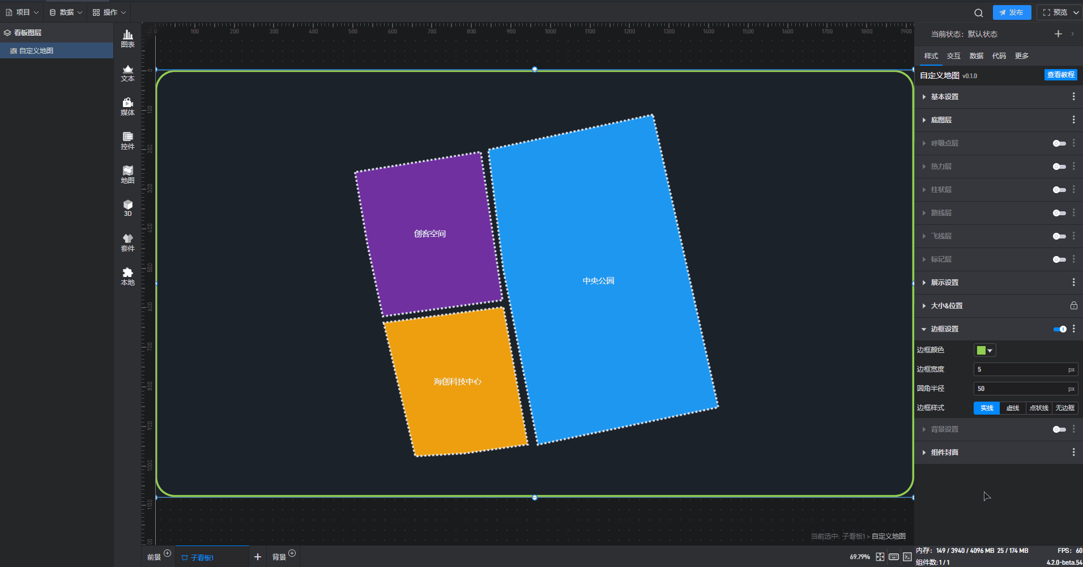The image size is (1083, 567).
Task: Open the 3D component library icon
Action: pos(127,208)
